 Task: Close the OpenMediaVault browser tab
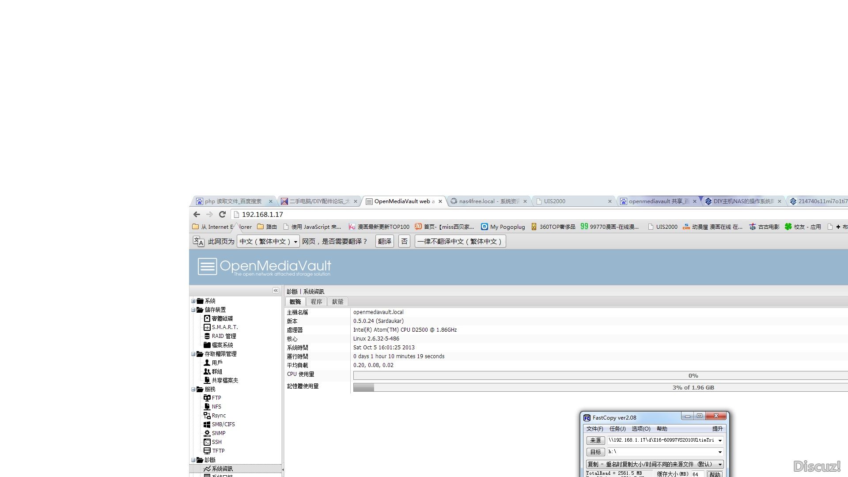pyautogui.click(x=440, y=201)
